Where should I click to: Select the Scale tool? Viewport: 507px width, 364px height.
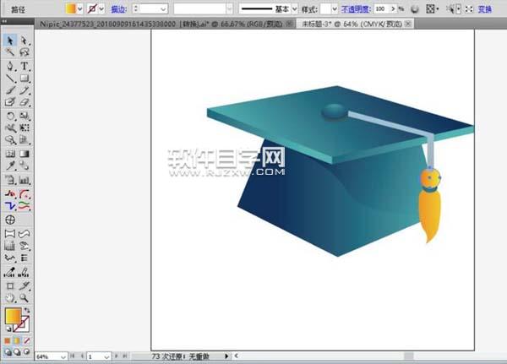[25, 116]
